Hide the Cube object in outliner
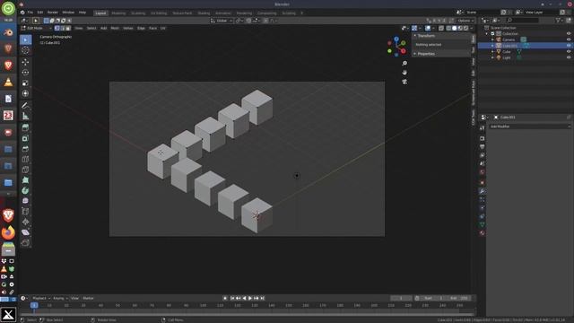574x323 pixels. [569, 52]
